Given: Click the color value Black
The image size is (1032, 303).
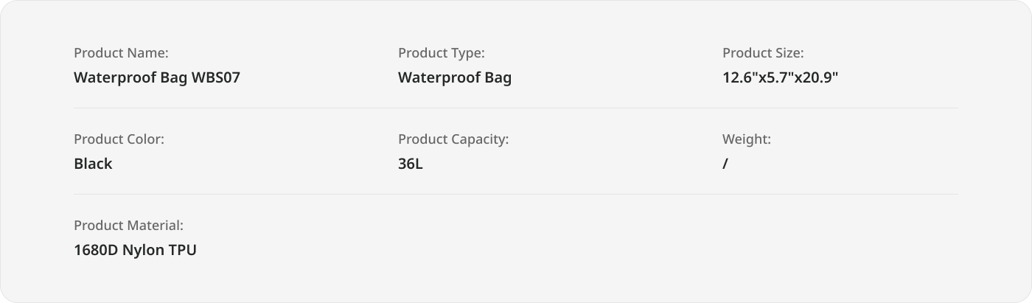Looking at the screenshot, I should pos(93,164).
